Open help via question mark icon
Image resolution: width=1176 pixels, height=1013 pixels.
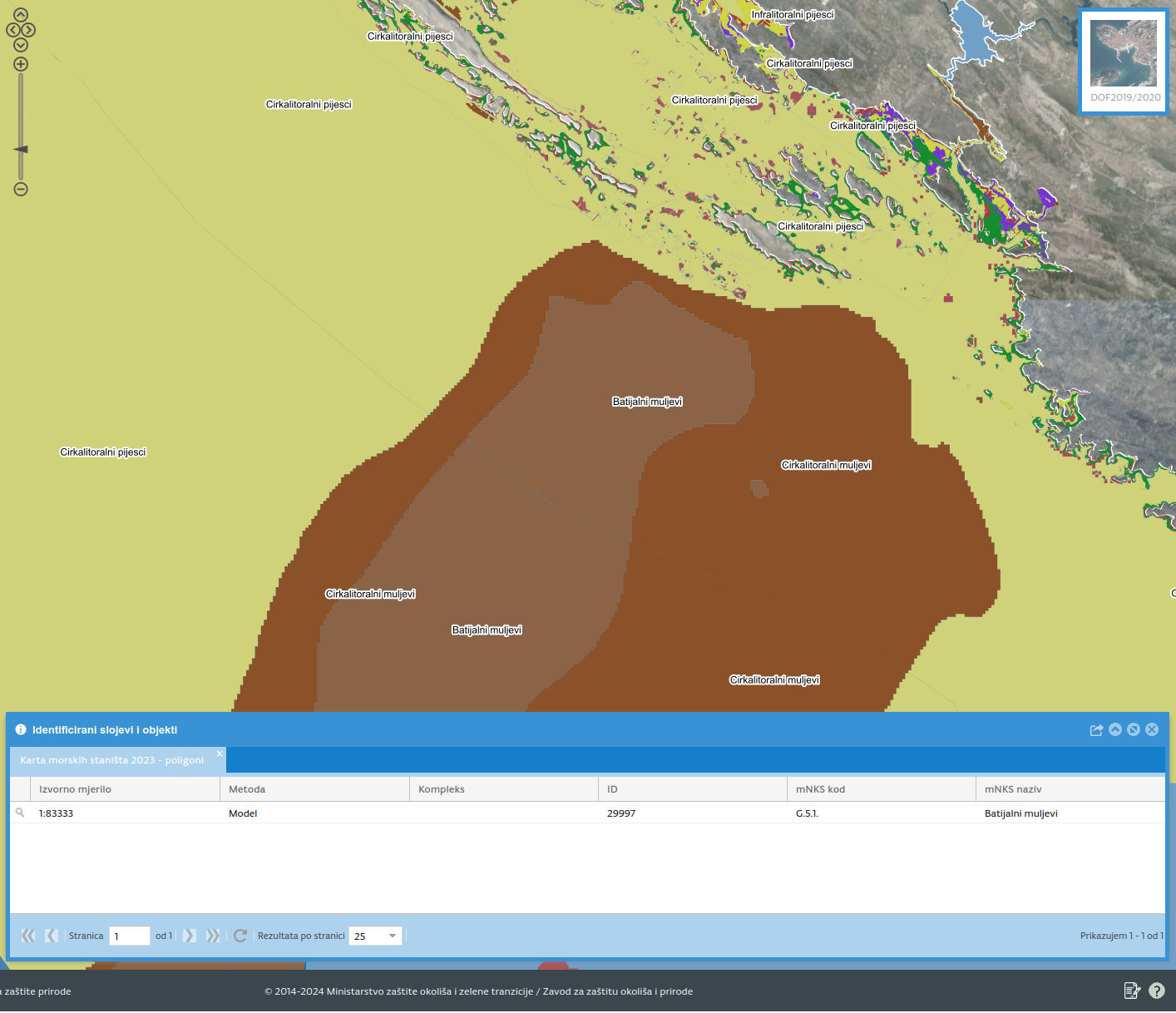1157,991
